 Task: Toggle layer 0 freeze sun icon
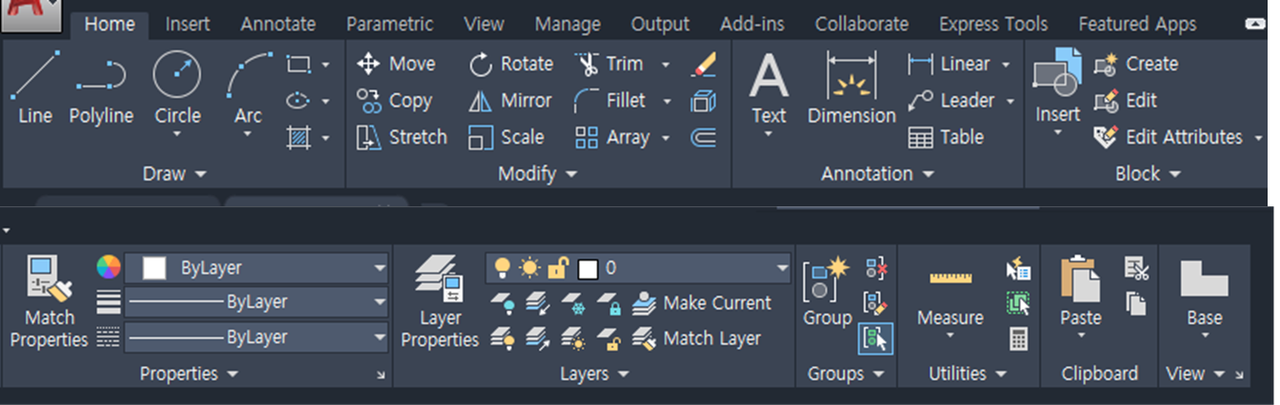529,268
